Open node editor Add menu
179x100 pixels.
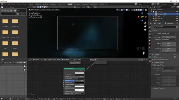[55, 59]
